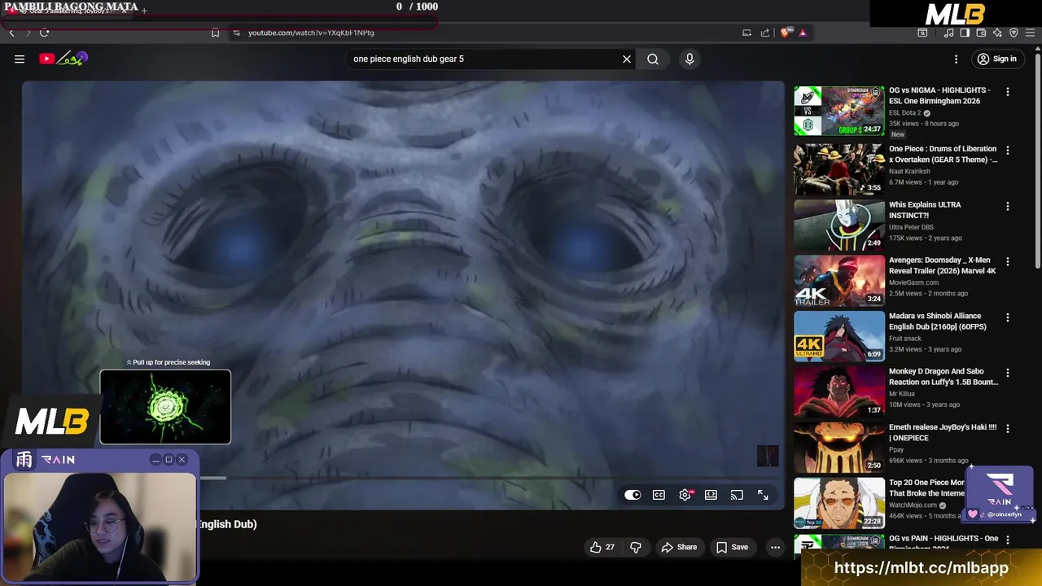Cast video with Play on TV icon

click(737, 495)
